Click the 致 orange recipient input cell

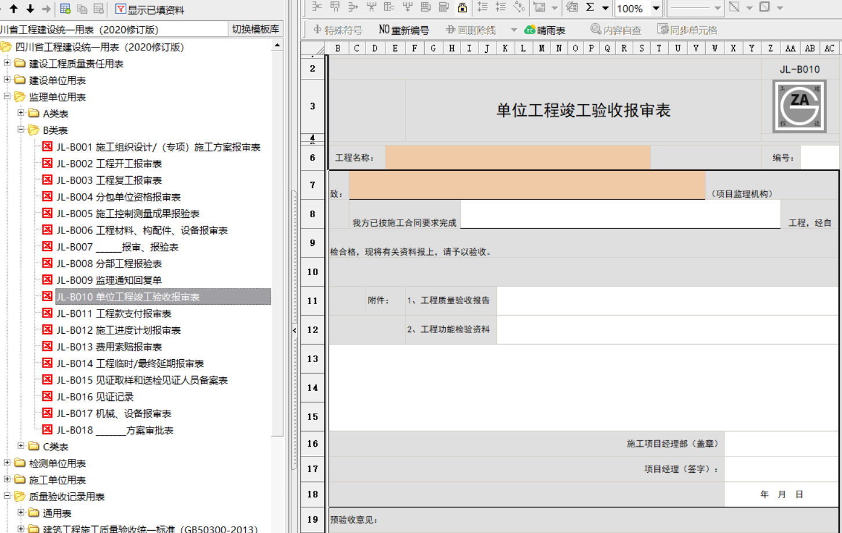point(527,185)
